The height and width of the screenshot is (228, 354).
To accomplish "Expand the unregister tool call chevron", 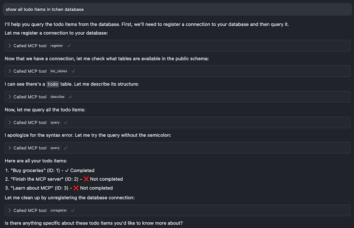I will pos(10,210).
